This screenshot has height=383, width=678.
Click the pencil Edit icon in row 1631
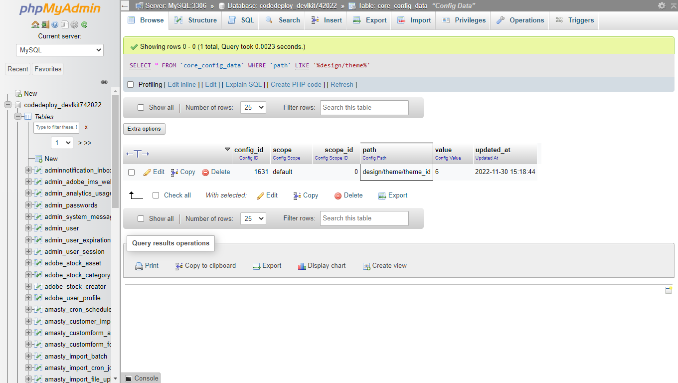[x=147, y=172]
